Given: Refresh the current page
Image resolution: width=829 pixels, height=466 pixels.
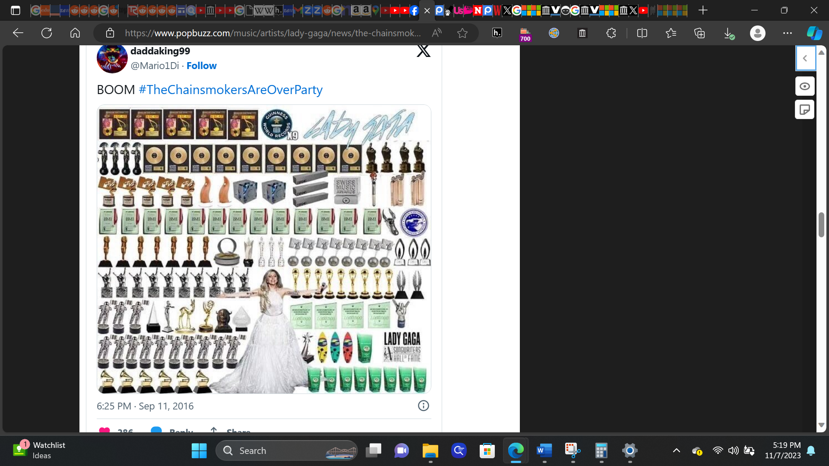Looking at the screenshot, I should click(47, 33).
